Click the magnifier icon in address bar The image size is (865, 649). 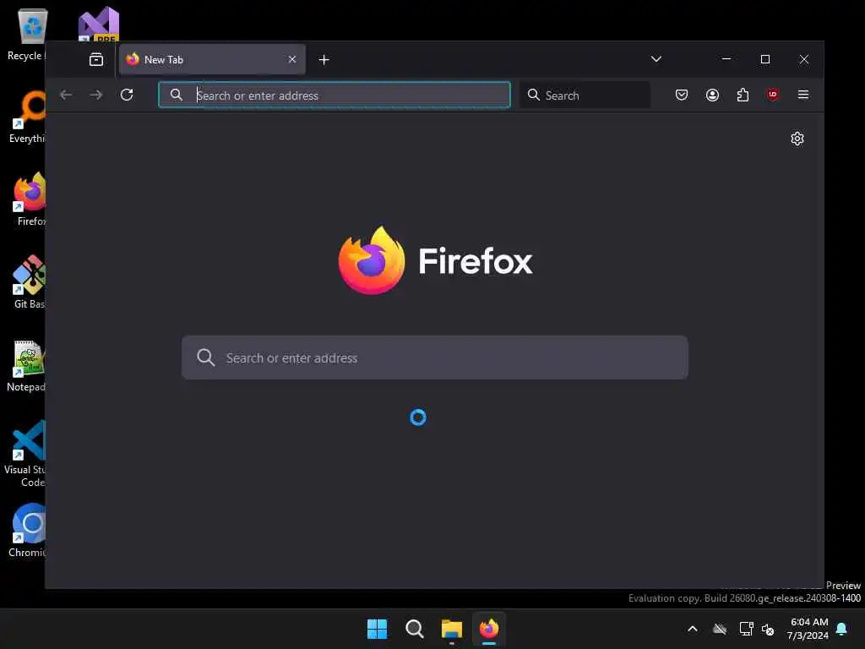tap(176, 95)
